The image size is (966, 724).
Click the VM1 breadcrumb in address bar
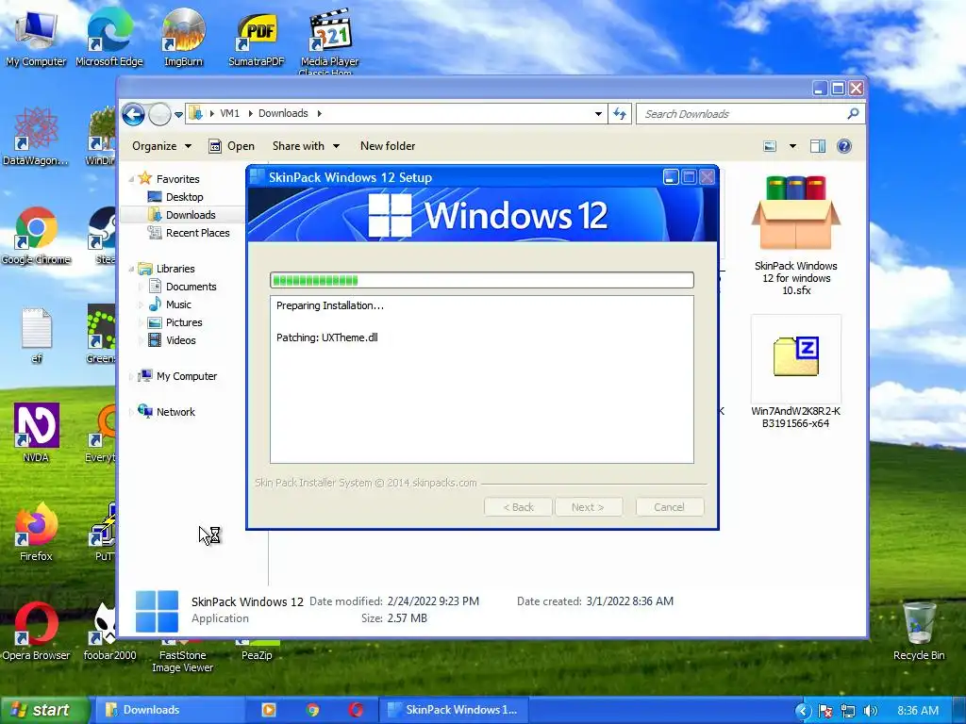coord(229,113)
